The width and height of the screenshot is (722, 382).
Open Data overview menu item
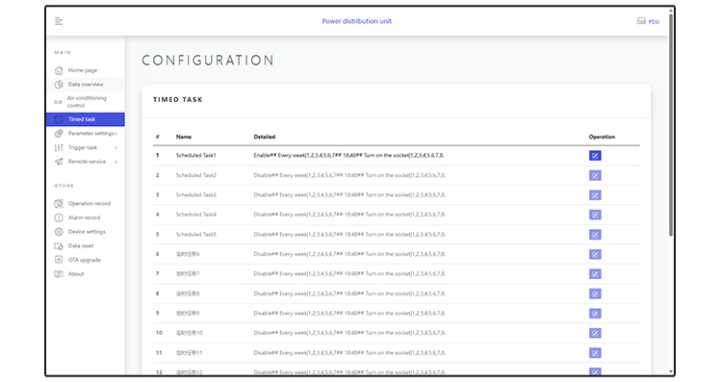point(85,85)
